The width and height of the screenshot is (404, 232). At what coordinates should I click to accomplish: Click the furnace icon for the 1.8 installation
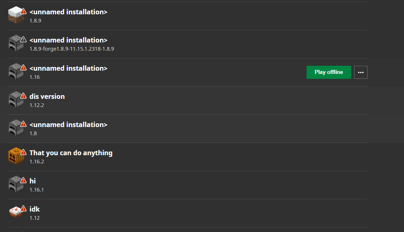16,128
